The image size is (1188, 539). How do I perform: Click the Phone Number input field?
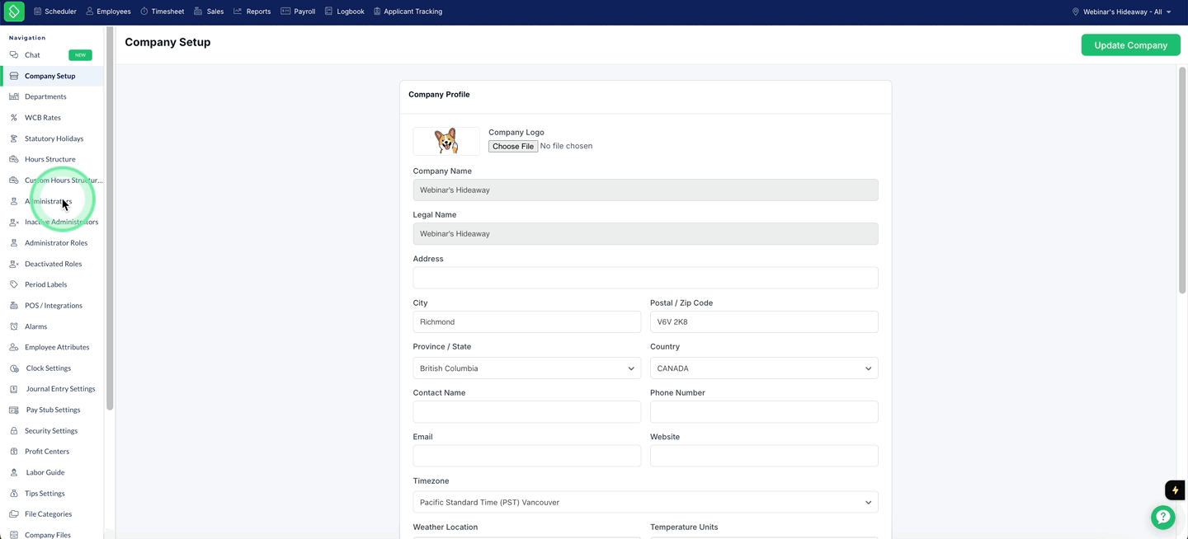(764, 412)
